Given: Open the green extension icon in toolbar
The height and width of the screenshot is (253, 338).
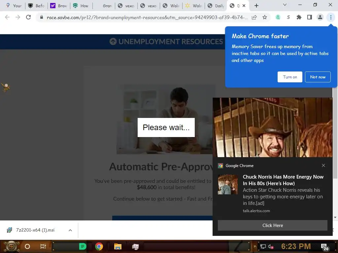Looking at the screenshot, I should tap(278, 17).
